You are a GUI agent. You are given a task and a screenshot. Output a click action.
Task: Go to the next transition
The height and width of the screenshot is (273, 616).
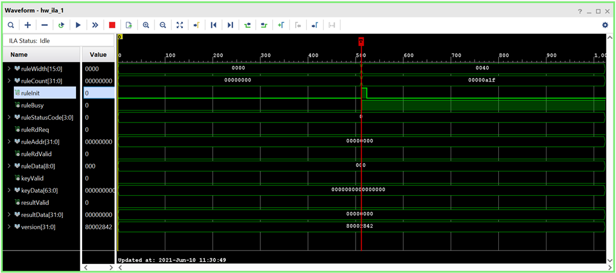[x=264, y=25]
